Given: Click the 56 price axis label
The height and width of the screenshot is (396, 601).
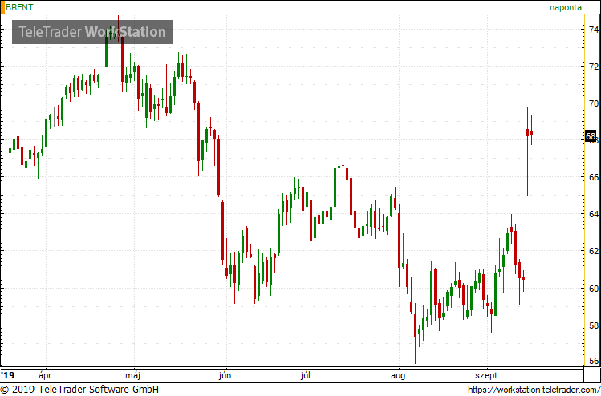Looking at the screenshot, I should click(594, 361).
